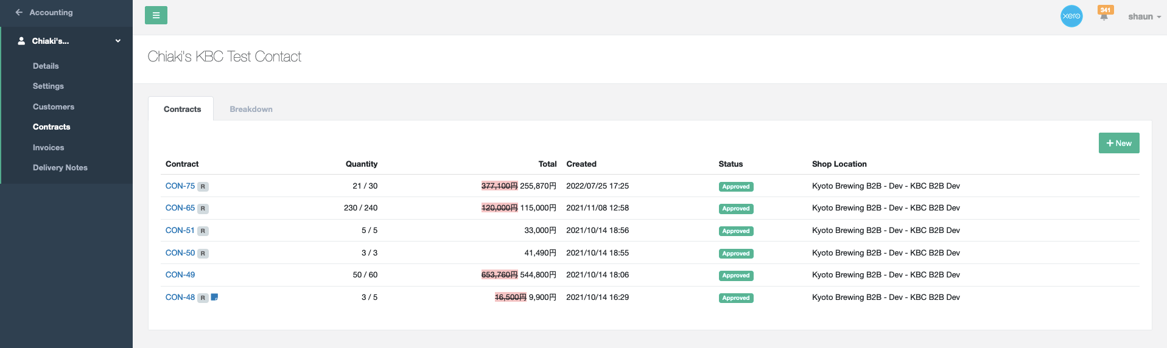Click the Shop Location column header

tap(839, 164)
